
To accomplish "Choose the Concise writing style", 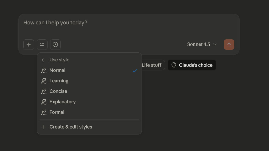I will [x=58, y=91].
